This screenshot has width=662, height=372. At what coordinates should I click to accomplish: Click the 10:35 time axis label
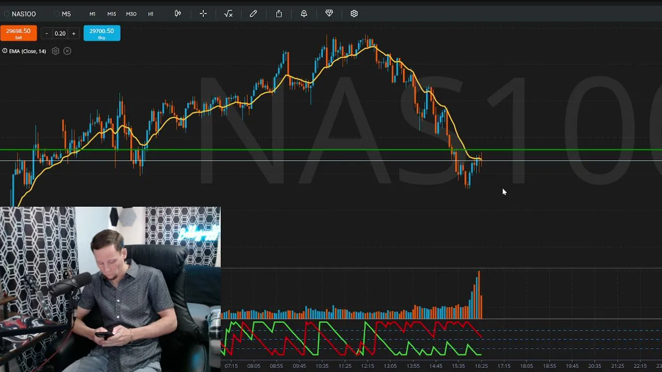pos(322,366)
